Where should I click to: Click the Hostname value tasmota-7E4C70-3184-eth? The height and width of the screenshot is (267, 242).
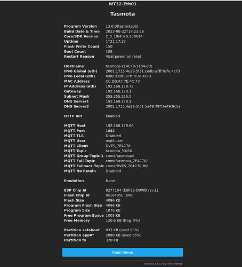(x=129, y=66)
